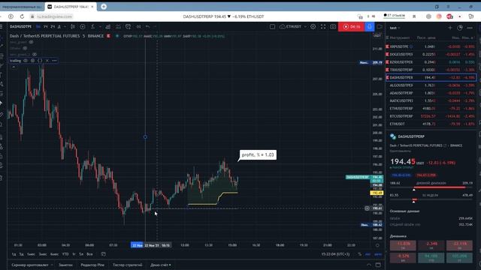Hide the trailing indicator with eye icon
The height and width of the screenshot is (270, 481).
click(26, 61)
